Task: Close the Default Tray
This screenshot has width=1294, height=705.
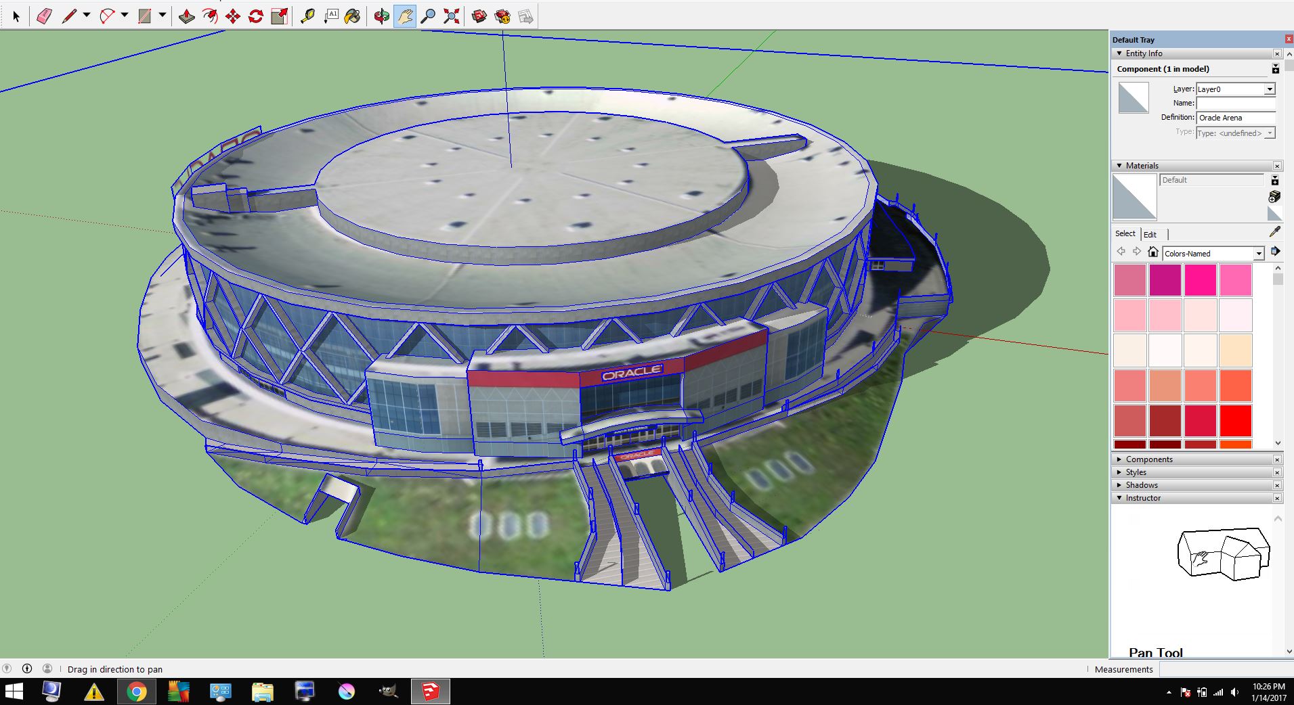Action: pos(1289,39)
